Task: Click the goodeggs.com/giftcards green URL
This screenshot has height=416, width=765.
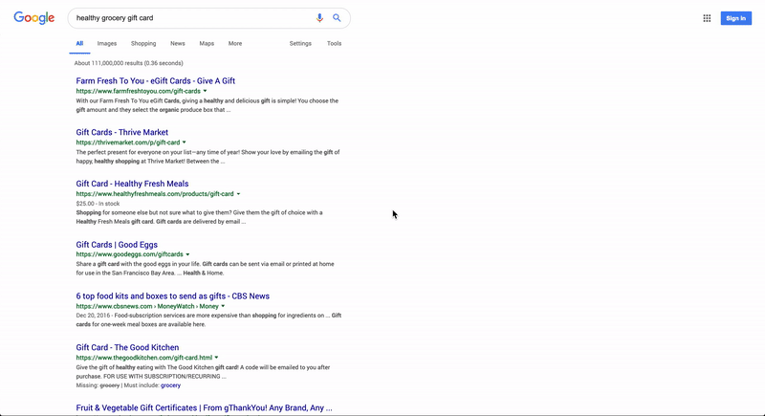Action: point(129,254)
